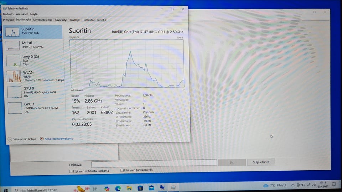Viewport: 342px width, 192px height.
Task: Open the notification center icon
Action: click(x=334, y=185)
